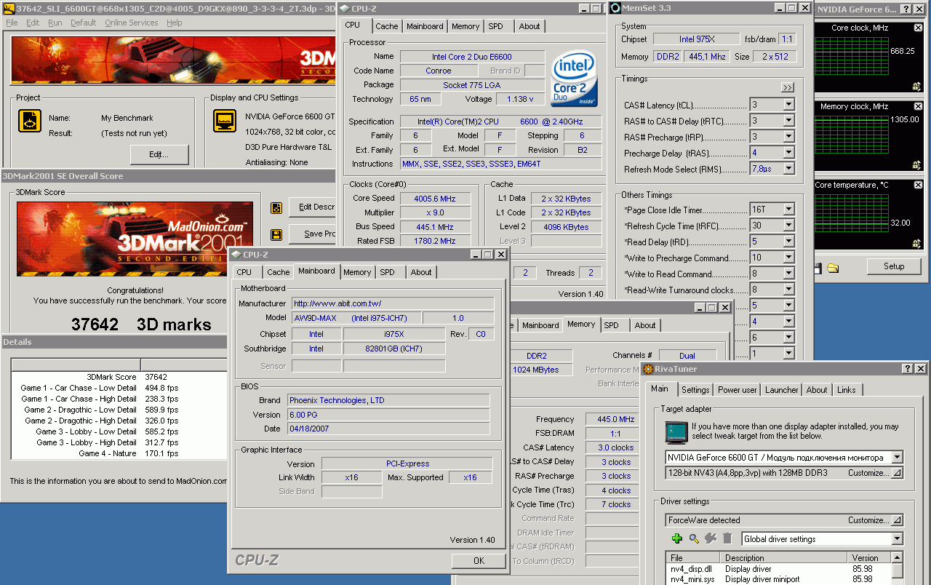Open the Precharge Delay (tRAS) dropdown
931x585 pixels.
click(788, 153)
